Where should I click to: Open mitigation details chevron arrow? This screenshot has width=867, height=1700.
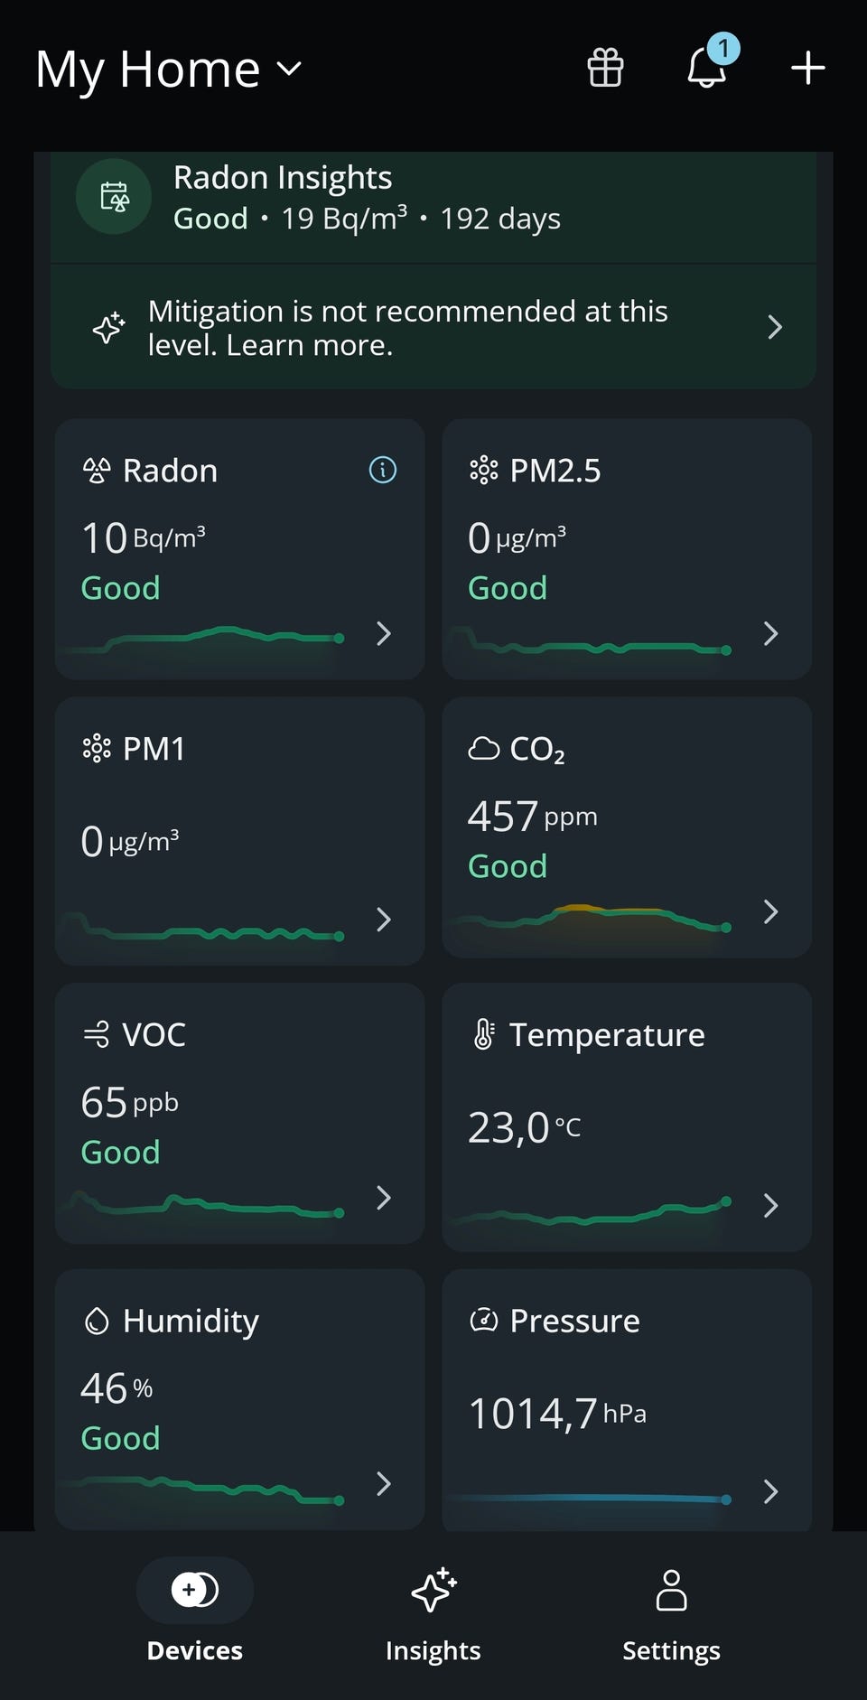coord(774,327)
